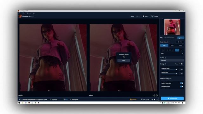Click the Settings info icon
Image resolution: width=203 pixels, height=114 pixels.
(x=166, y=64)
